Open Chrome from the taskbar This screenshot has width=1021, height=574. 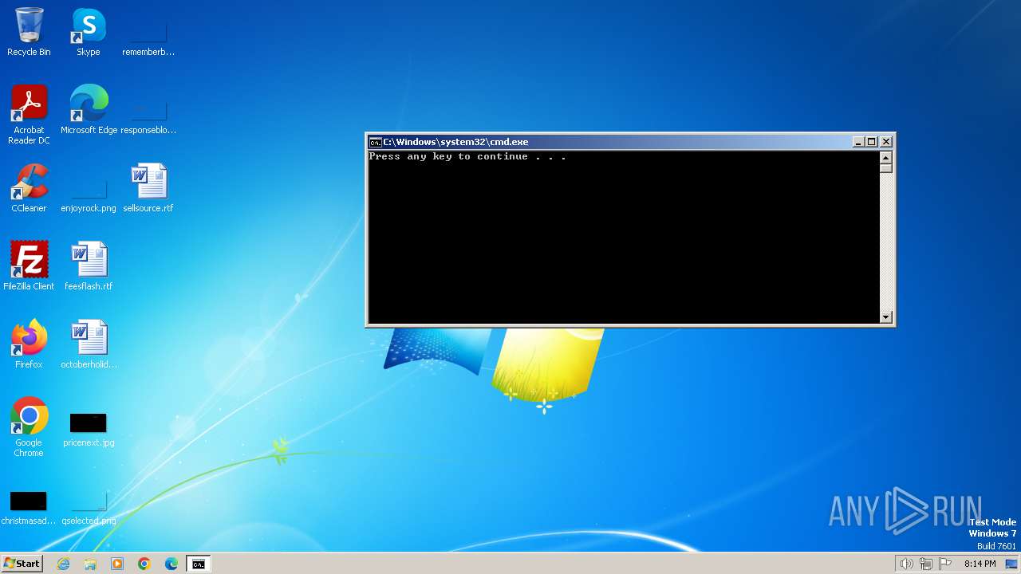[x=144, y=564]
